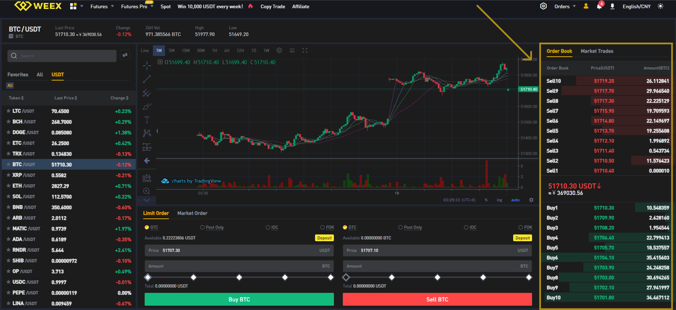Open the English/CNY language selector
The width and height of the screenshot is (676, 310).
pos(636,6)
